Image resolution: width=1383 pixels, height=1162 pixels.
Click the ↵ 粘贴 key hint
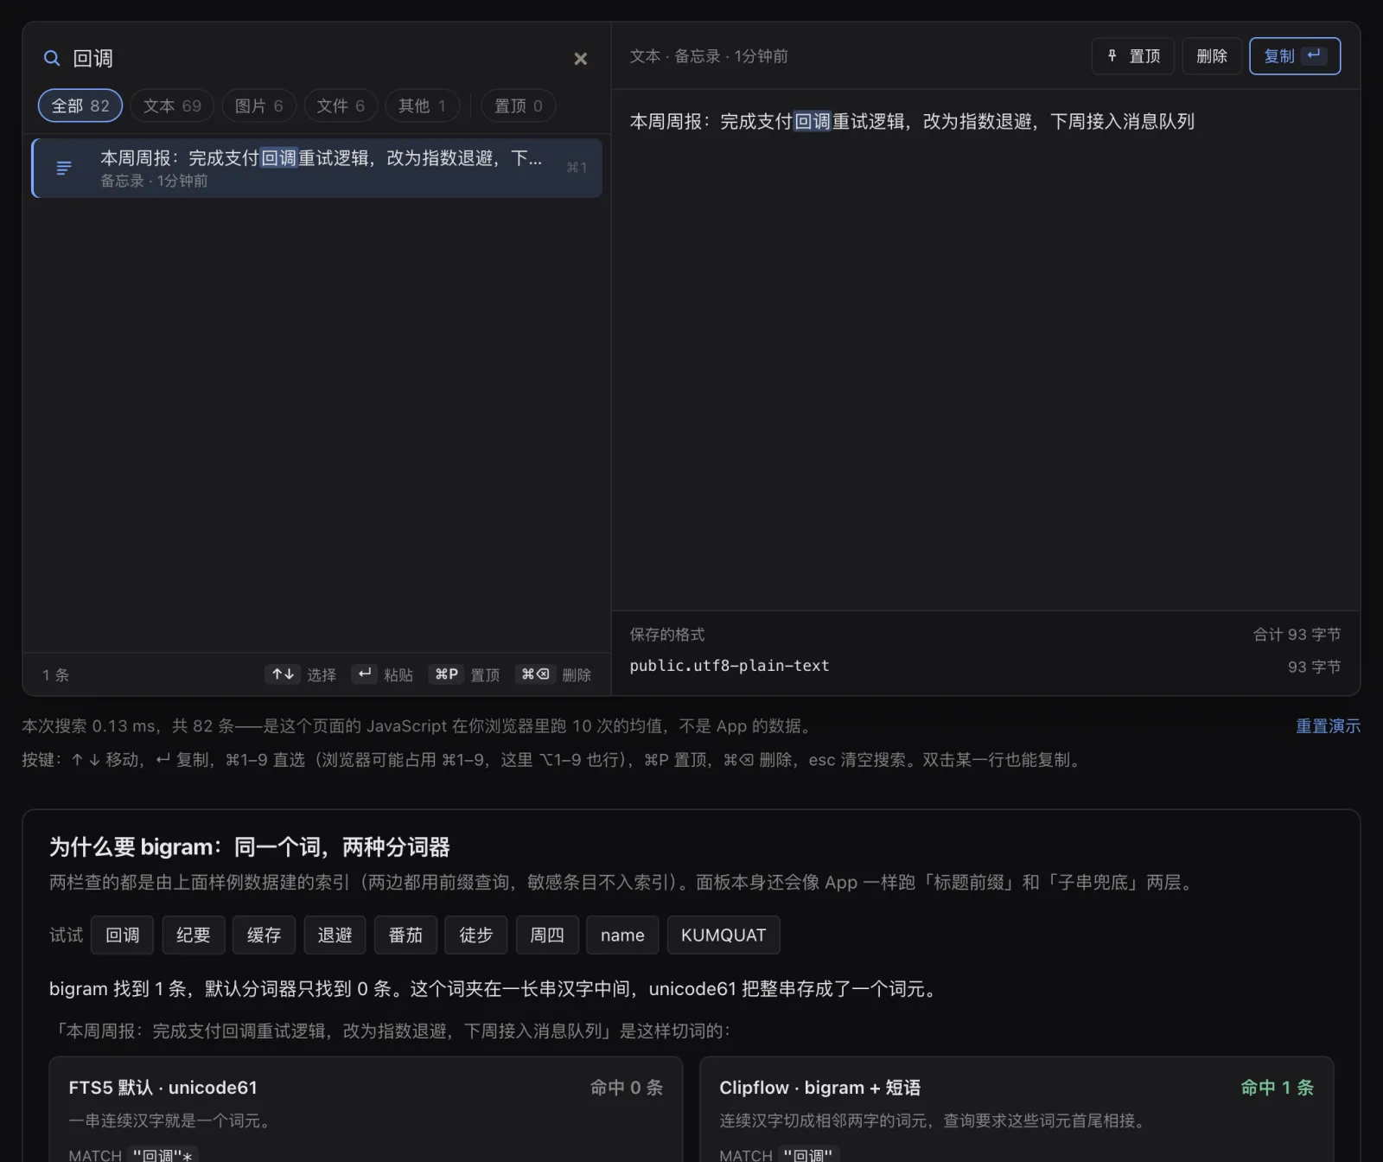[383, 674]
